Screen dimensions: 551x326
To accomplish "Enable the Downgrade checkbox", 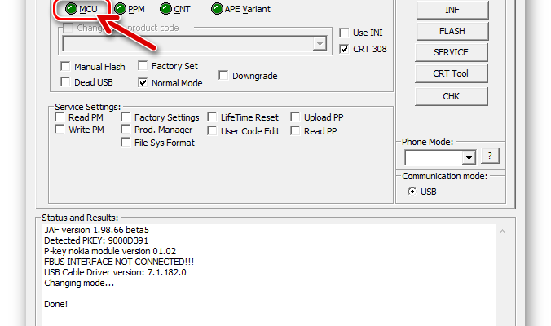I will [223, 76].
